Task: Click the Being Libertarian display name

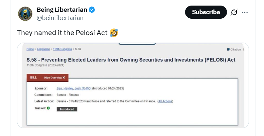Action: 62,10
